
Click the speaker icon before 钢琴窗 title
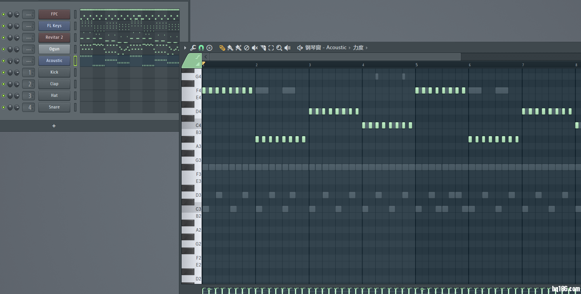(x=300, y=48)
